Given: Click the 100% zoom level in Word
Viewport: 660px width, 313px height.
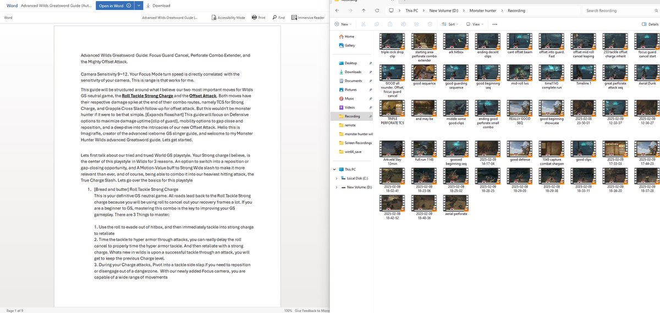Looking at the screenshot, I should [288, 311].
